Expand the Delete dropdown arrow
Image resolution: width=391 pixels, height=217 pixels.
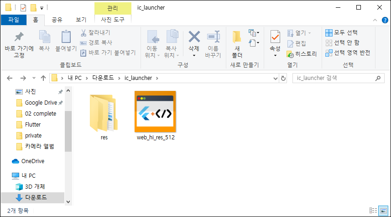click(194, 55)
